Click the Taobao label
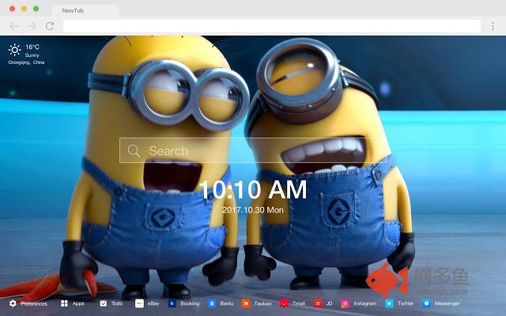 click(x=262, y=303)
